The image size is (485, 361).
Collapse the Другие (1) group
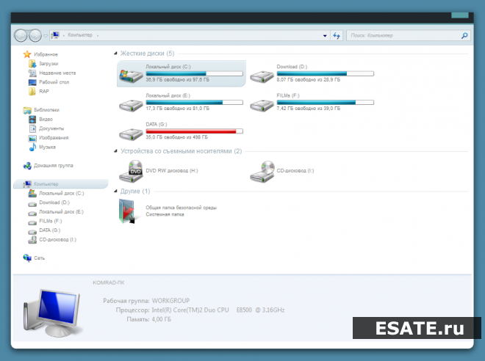coord(115,192)
